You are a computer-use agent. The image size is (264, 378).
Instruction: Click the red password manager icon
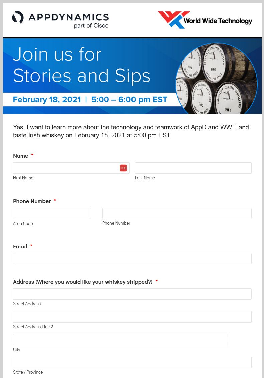click(x=123, y=168)
